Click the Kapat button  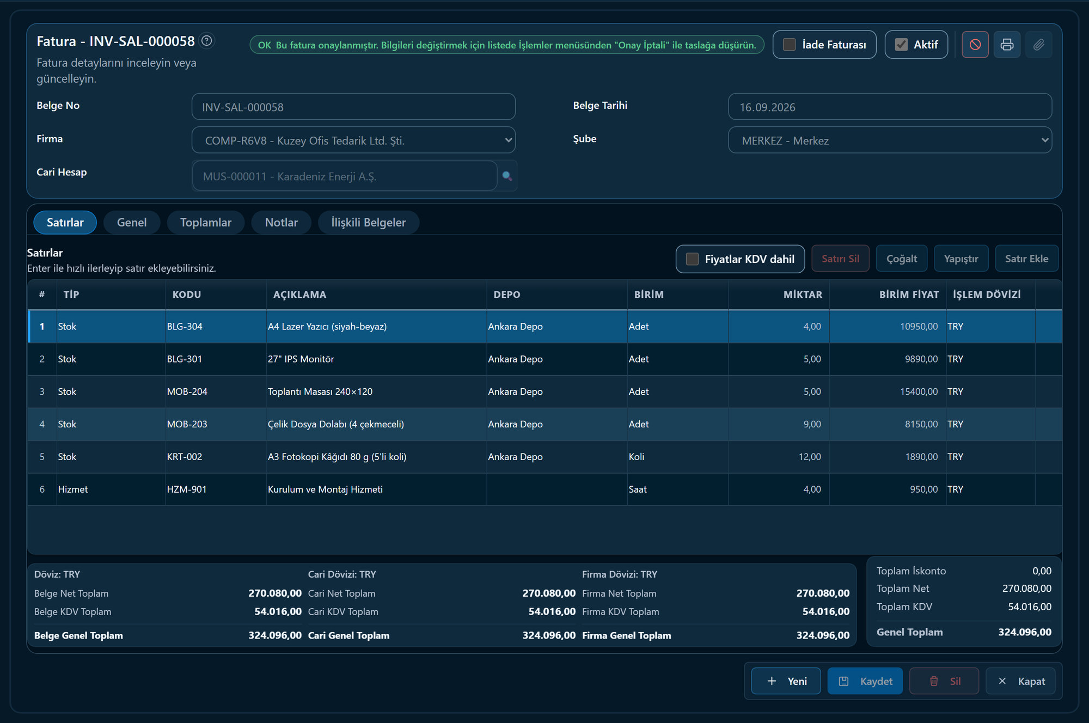coord(1021,681)
